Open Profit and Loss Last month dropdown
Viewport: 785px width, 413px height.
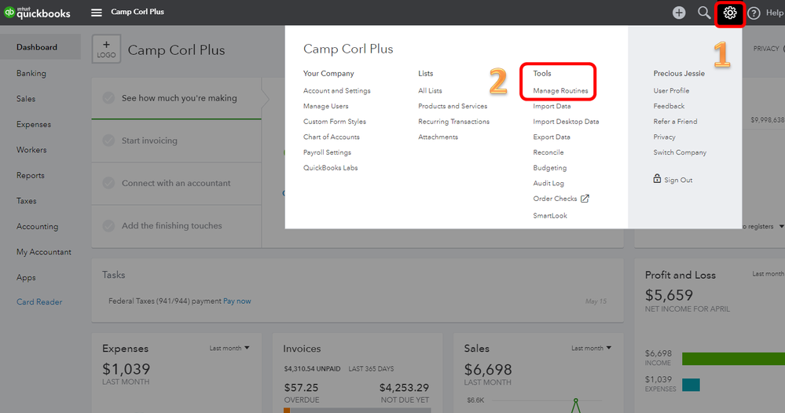pos(768,274)
